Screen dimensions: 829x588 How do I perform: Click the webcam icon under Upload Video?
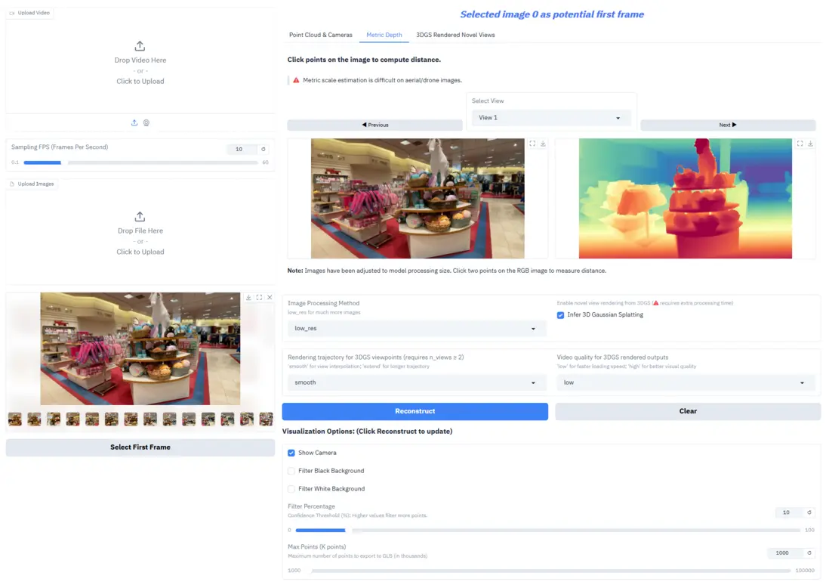tap(146, 122)
